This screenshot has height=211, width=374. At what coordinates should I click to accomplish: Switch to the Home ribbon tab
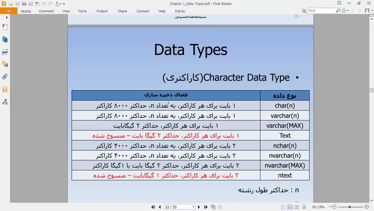tap(26, 11)
